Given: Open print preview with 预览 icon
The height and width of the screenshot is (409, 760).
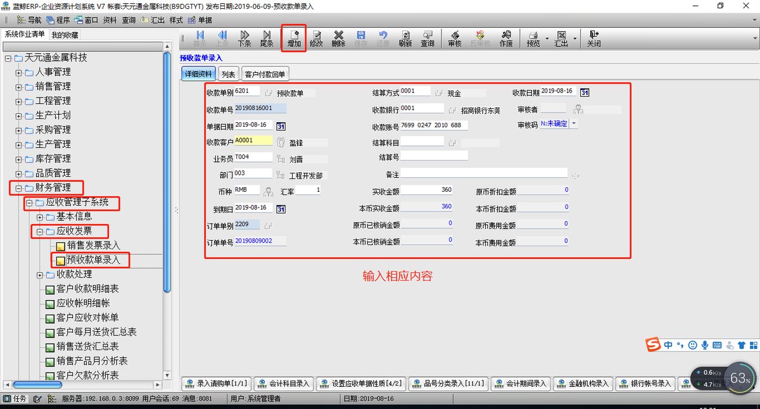Looking at the screenshot, I should click(x=533, y=39).
